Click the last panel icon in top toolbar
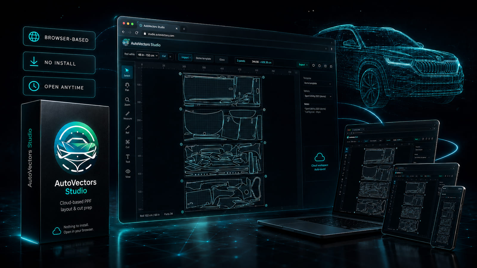The height and width of the screenshot is (268, 477). click(x=331, y=66)
